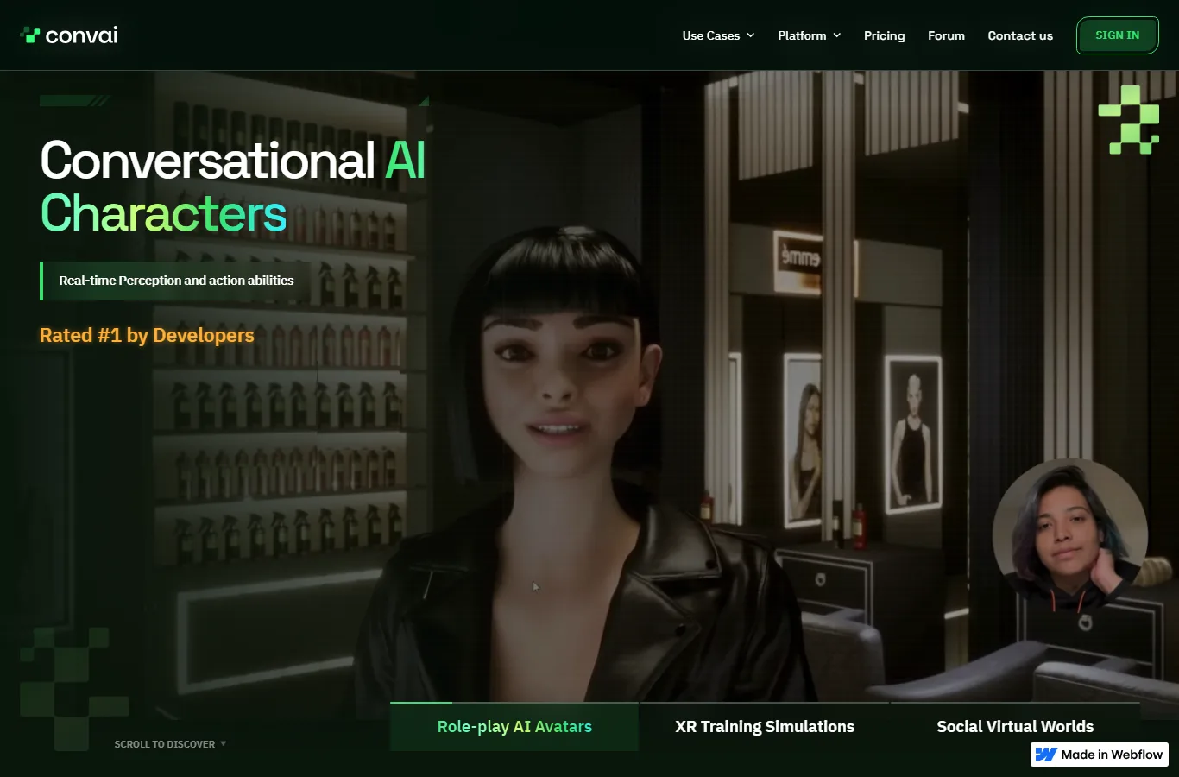Click the SIGN IN button
1179x777 pixels.
(1118, 35)
